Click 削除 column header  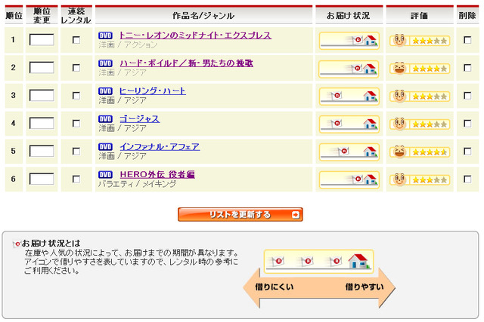click(x=467, y=15)
